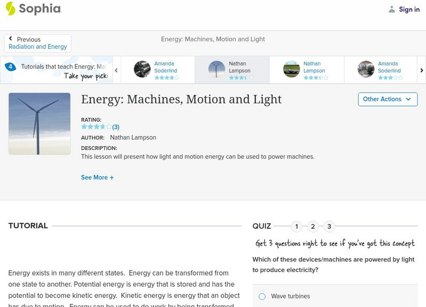This screenshot has width=426, height=307.
Task: Choose the first Amanda Soderlind tutorial
Action: point(158,69)
